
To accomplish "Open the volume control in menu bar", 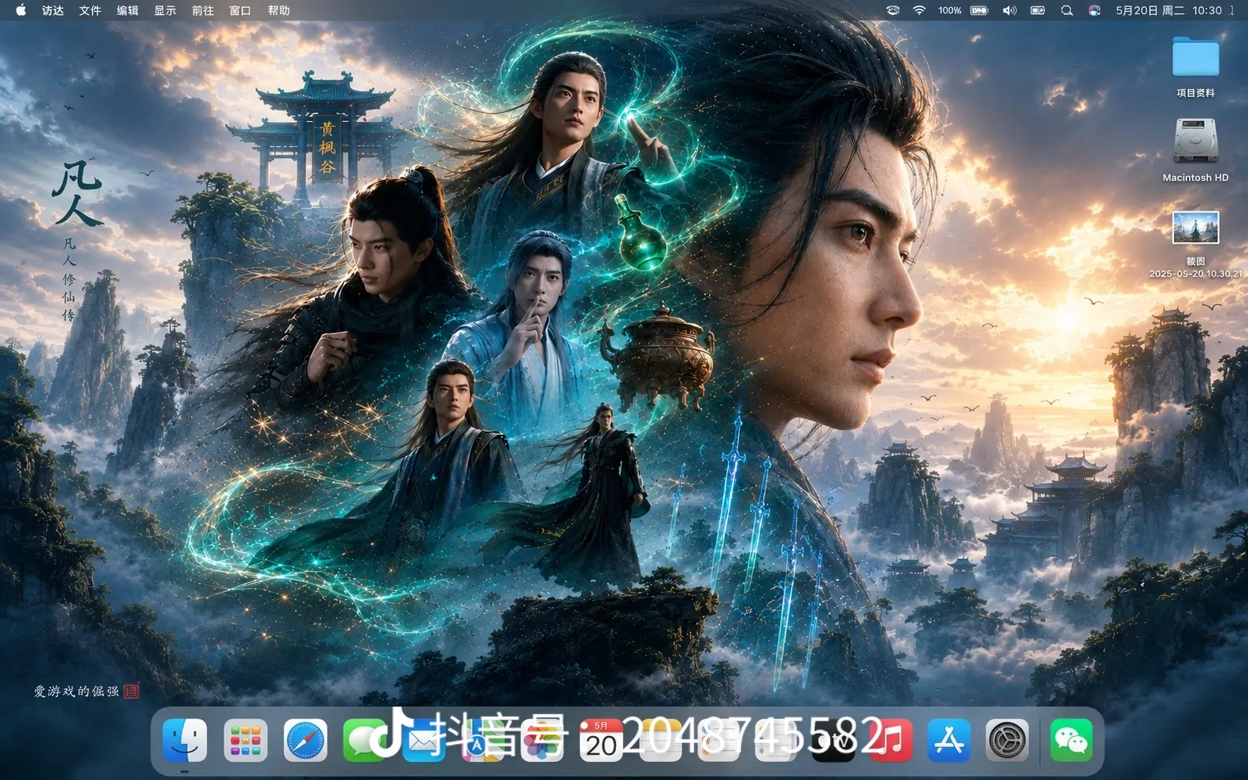I will 1010,10.
